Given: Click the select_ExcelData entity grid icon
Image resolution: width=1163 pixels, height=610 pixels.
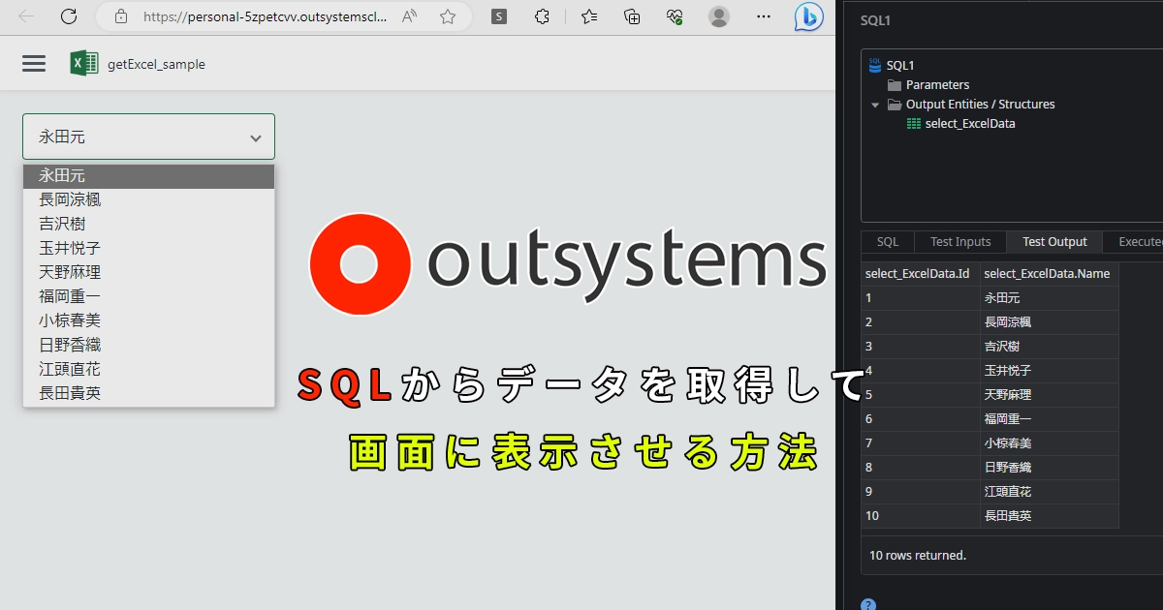Looking at the screenshot, I should pos(914,124).
